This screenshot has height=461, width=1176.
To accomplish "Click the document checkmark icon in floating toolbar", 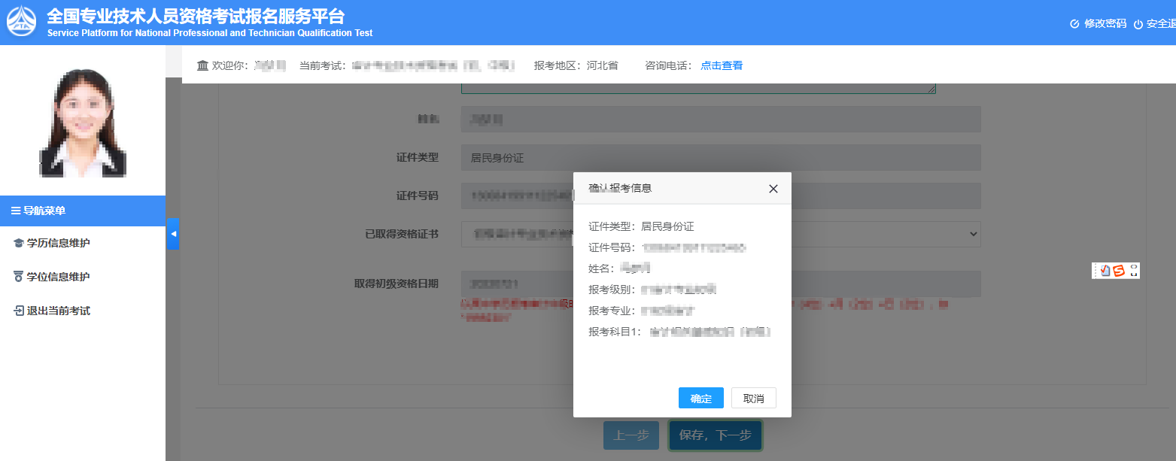I will pos(1104,271).
